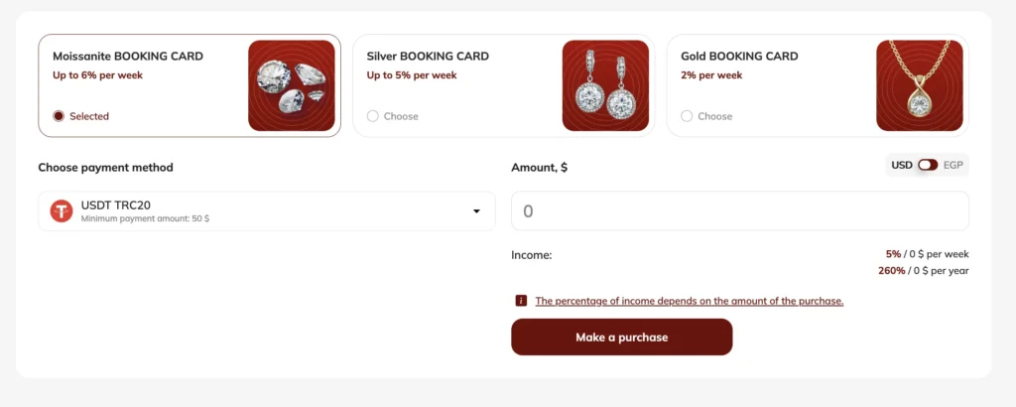Click the "Up to 5% per week" text

[412, 74]
